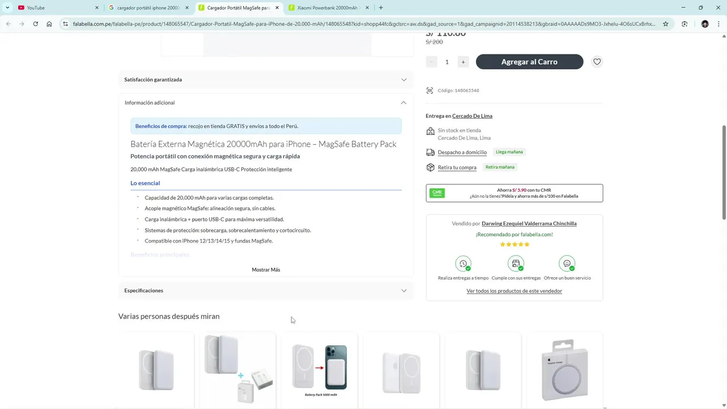Viewport: 727px width, 409px height.
Task: Reload the current page
Action: pyautogui.click(x=35, y=24)
